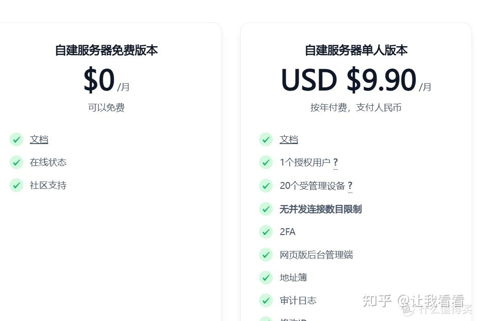This screenshot has height=321, width=477.
Task: Click checkmark icon beside 在线状态
Action: [x=16, y=162]
